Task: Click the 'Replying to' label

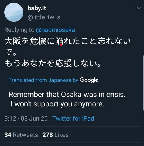Action: click(x=19, y=30)
